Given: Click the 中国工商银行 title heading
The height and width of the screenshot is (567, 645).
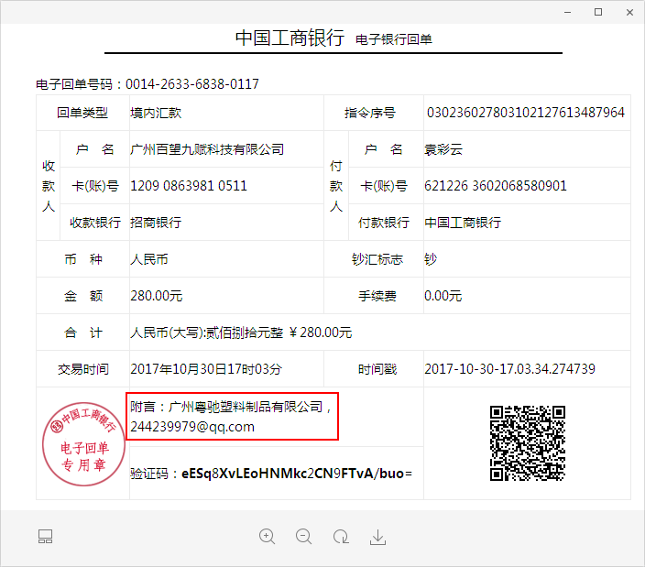Looking at the screenshot, I should (290, 38).
